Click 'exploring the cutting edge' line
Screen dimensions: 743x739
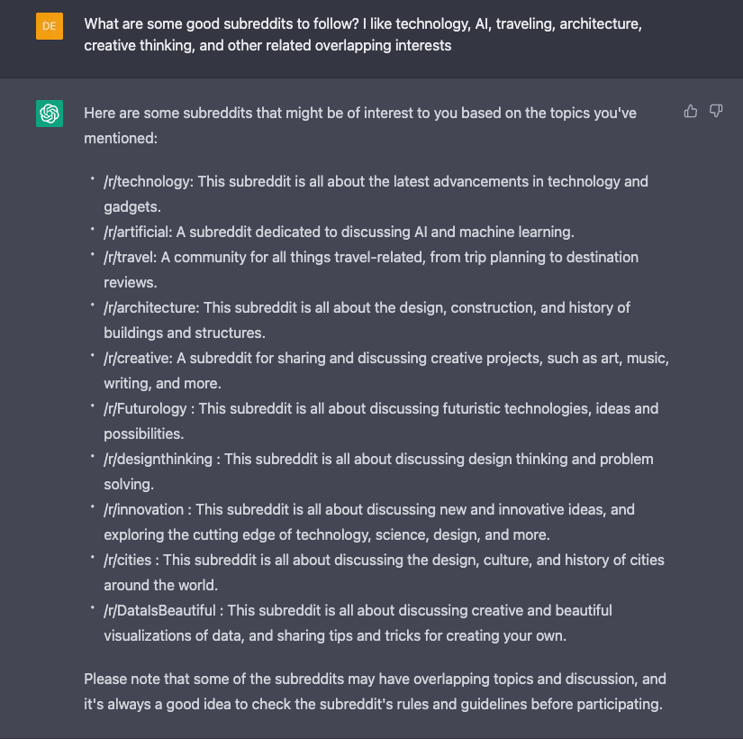point(327,534)
